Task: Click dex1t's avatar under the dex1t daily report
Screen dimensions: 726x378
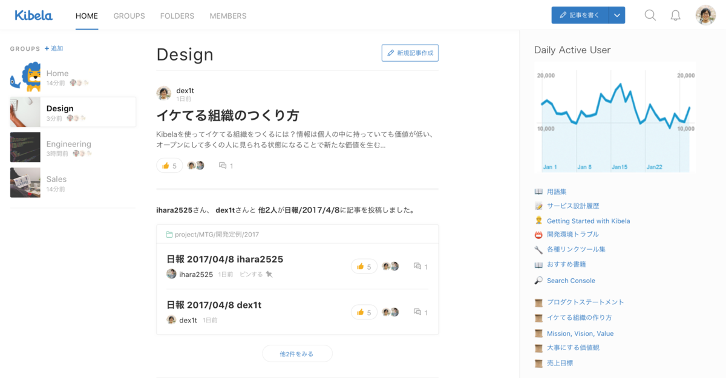Action: (x=171, y=320)
